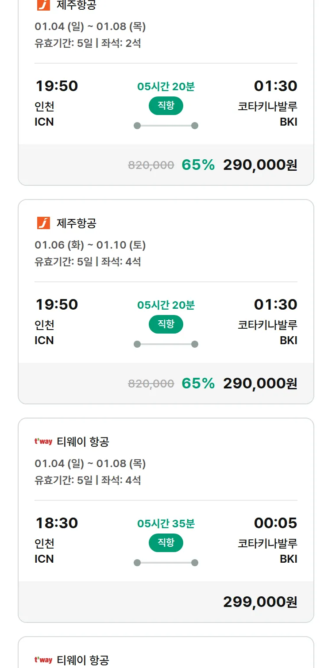Image resolution: width=332 pixels, height=668 pixels.
Task: Click the 18:30 departure time
Action: tap(57, 523)
